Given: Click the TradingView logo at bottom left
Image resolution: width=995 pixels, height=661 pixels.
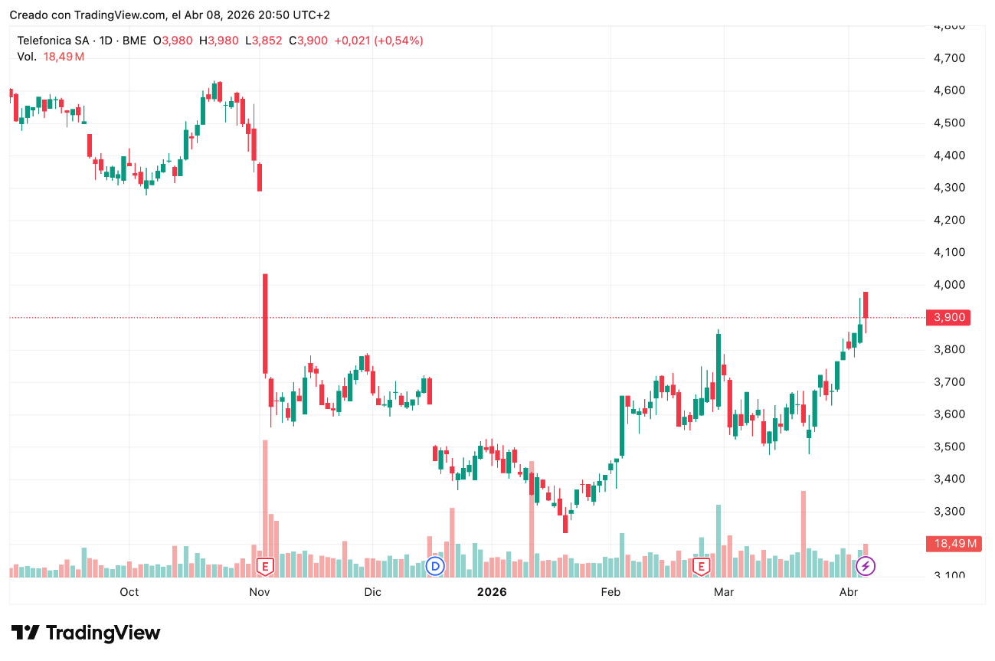Looking at the screenshot, I should point(86,633).
